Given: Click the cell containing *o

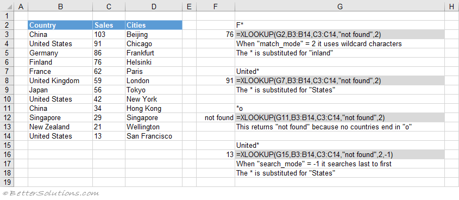Looking at the screenshot, I should click(339, 108).
